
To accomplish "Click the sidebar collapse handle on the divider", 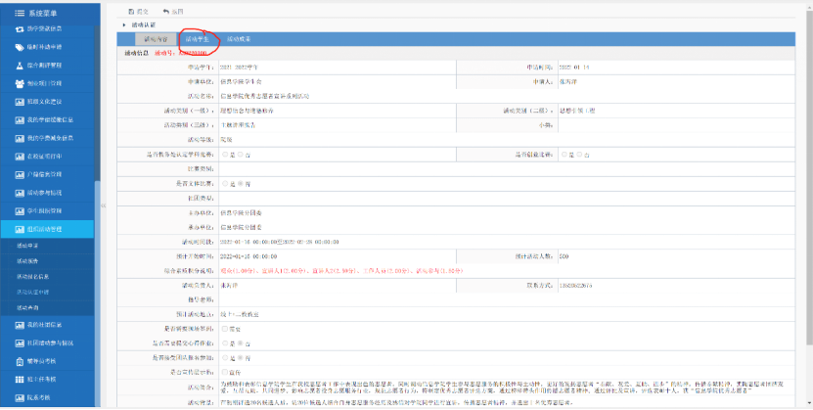I will click(x=103, y=205).
